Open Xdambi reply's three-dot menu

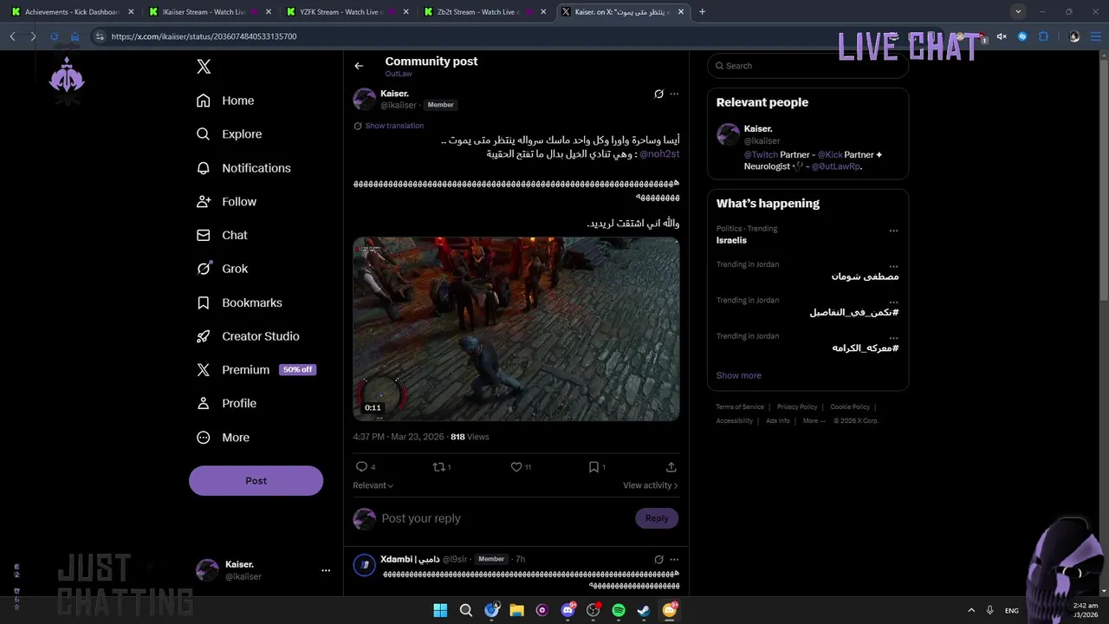pyautogui.click(x=674, y=559)
